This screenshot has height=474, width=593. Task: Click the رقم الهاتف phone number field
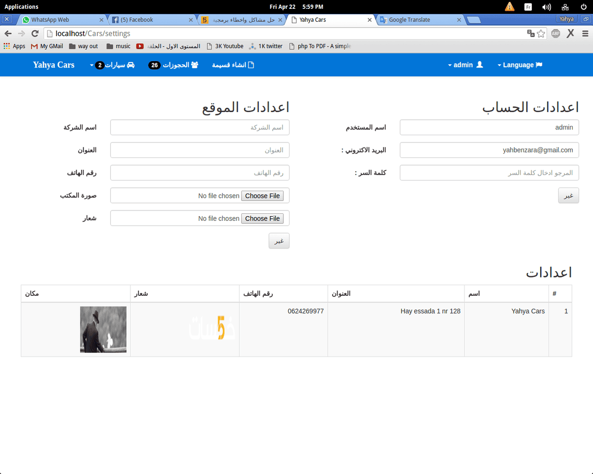point(200,173)
